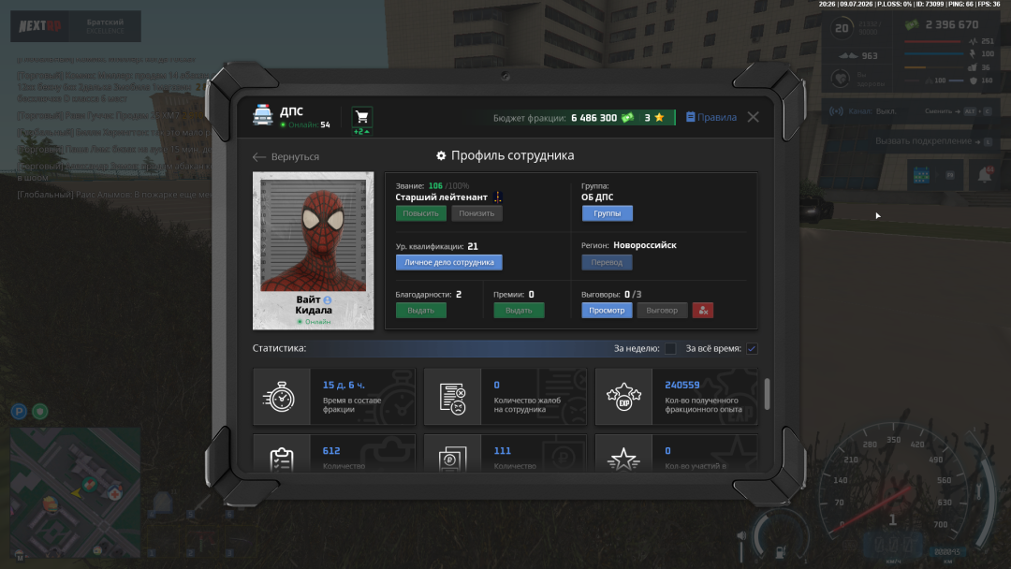Image resolution: width=1011 pixels, height=569 pixels.
Task: Click the orange hunger bar in the HUD
Action: click(932, 67)
